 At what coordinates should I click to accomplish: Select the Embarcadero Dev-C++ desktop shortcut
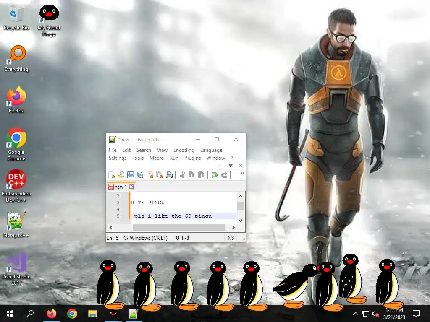[16, 186]
